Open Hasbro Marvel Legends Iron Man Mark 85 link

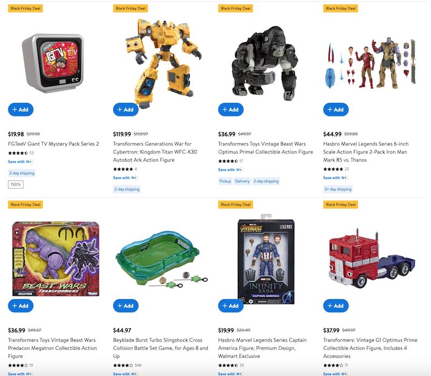tap(366, 152)
